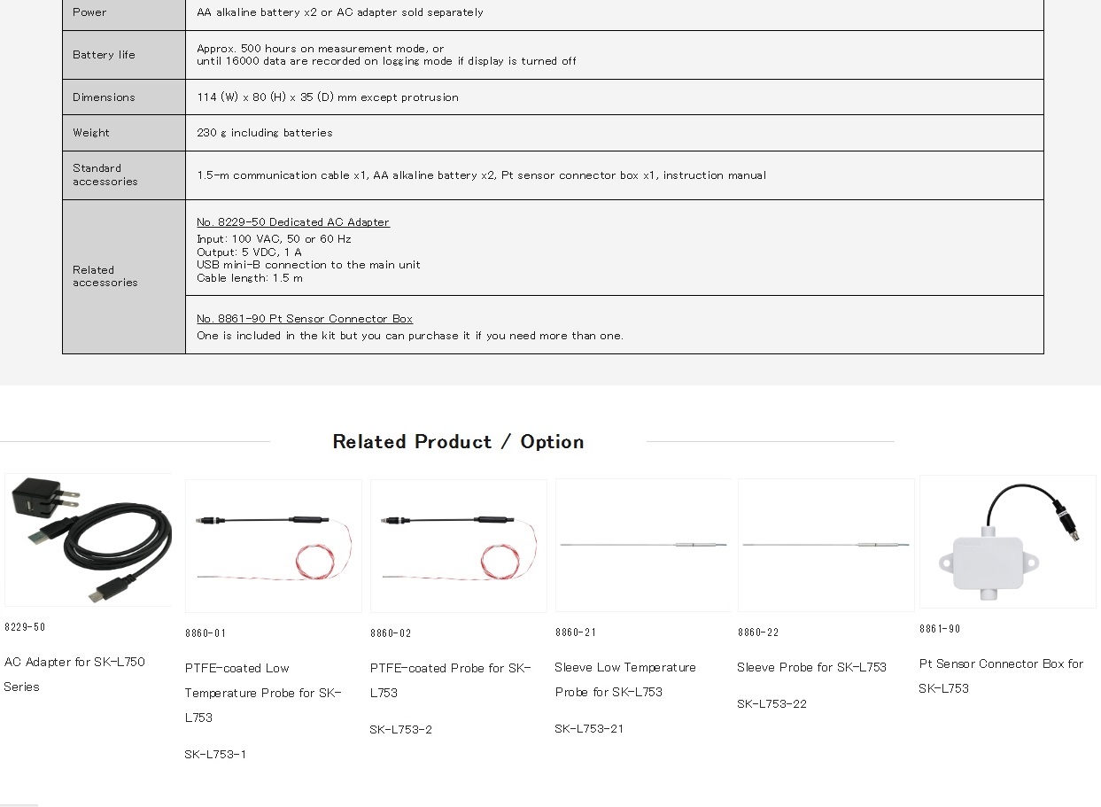1101x807 pixels.
Task: Open the No. 8861-90 Pt Sensor Connector Box link
Action: click(x=305, y=319)
